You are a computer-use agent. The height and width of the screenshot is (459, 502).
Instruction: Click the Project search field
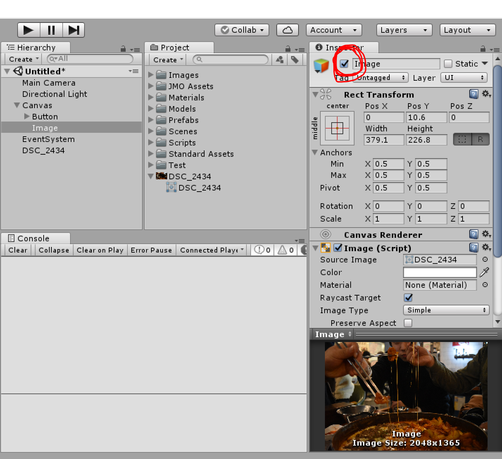point(231,60)
